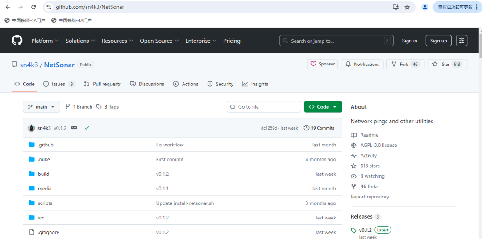Open the Issues tab
Screen dimensions: 482x239
pos(59,84)
